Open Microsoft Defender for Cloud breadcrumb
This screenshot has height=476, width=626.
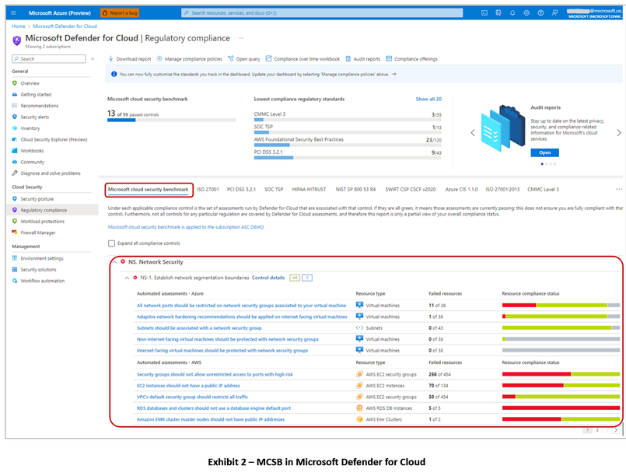[x=65, y=26]
